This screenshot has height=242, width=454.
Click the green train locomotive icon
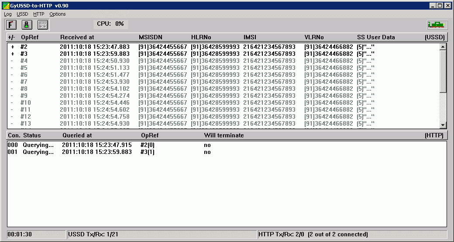[436, 25]
